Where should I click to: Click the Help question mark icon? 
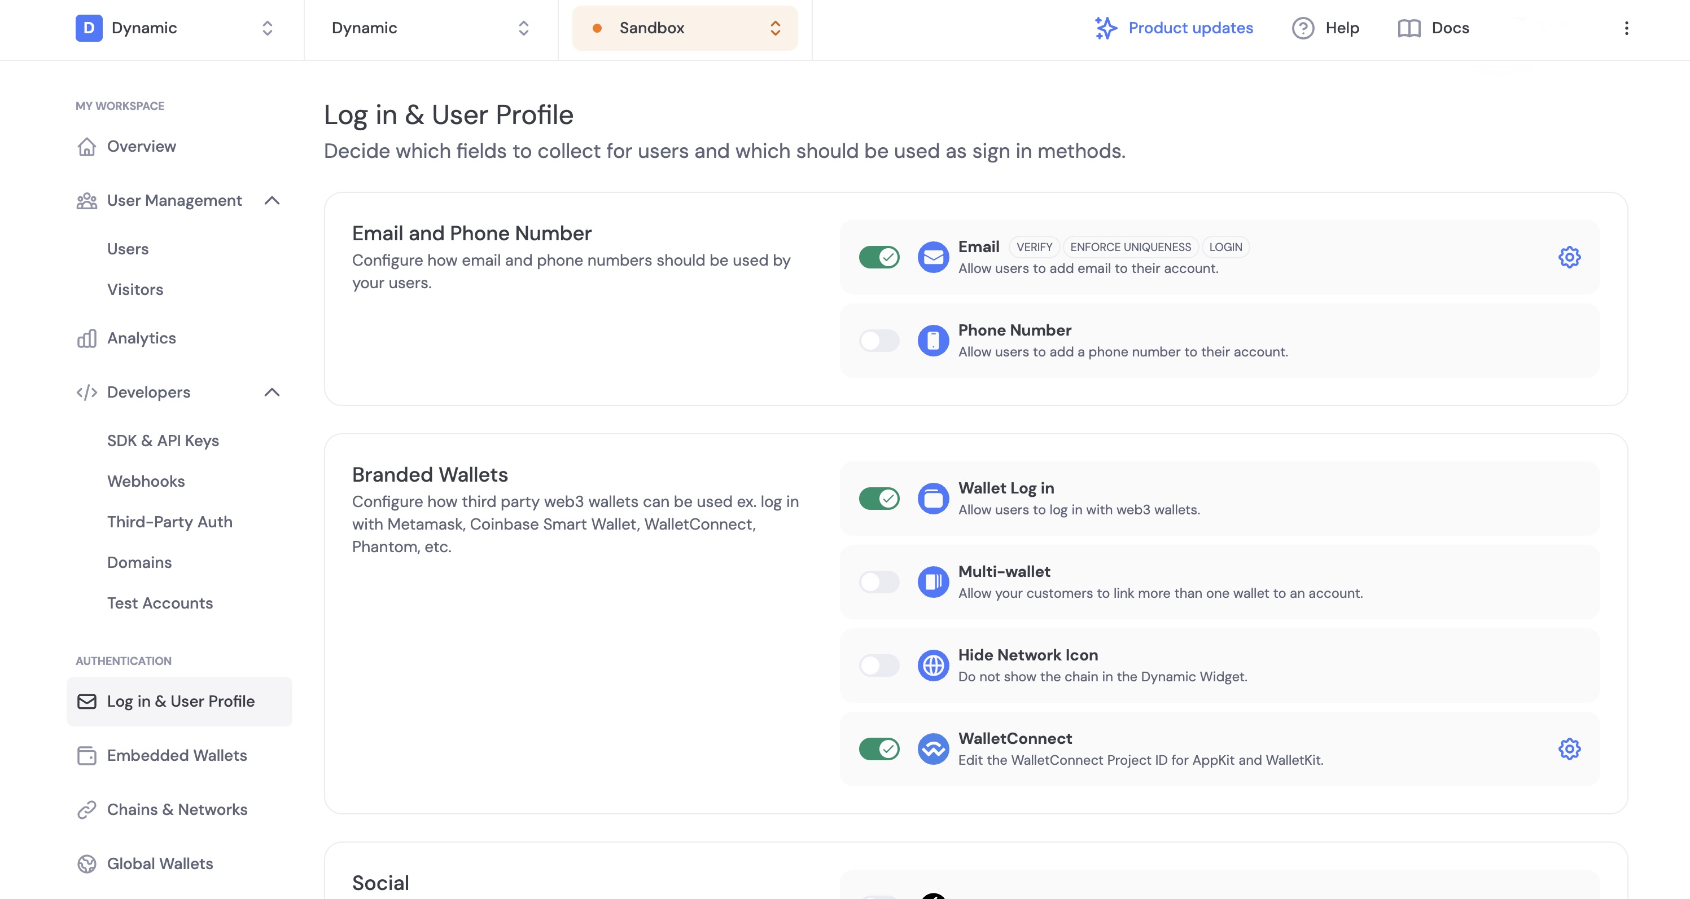[1303, 28]
